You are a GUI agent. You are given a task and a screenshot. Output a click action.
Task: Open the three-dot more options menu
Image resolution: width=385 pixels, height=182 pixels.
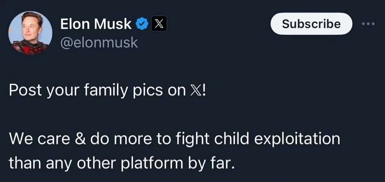click(368, 24)
